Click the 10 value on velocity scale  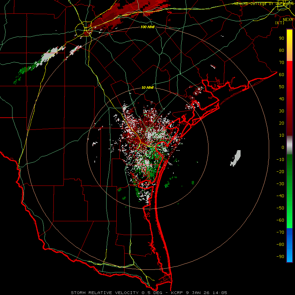(x=282, y=135)
